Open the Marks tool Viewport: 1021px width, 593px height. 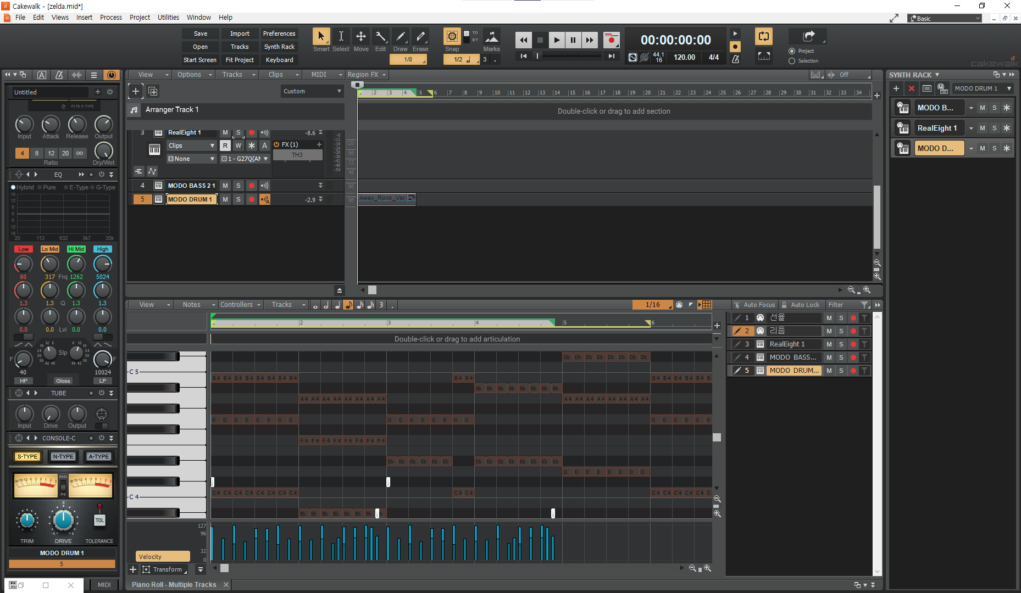coord(492,37)
